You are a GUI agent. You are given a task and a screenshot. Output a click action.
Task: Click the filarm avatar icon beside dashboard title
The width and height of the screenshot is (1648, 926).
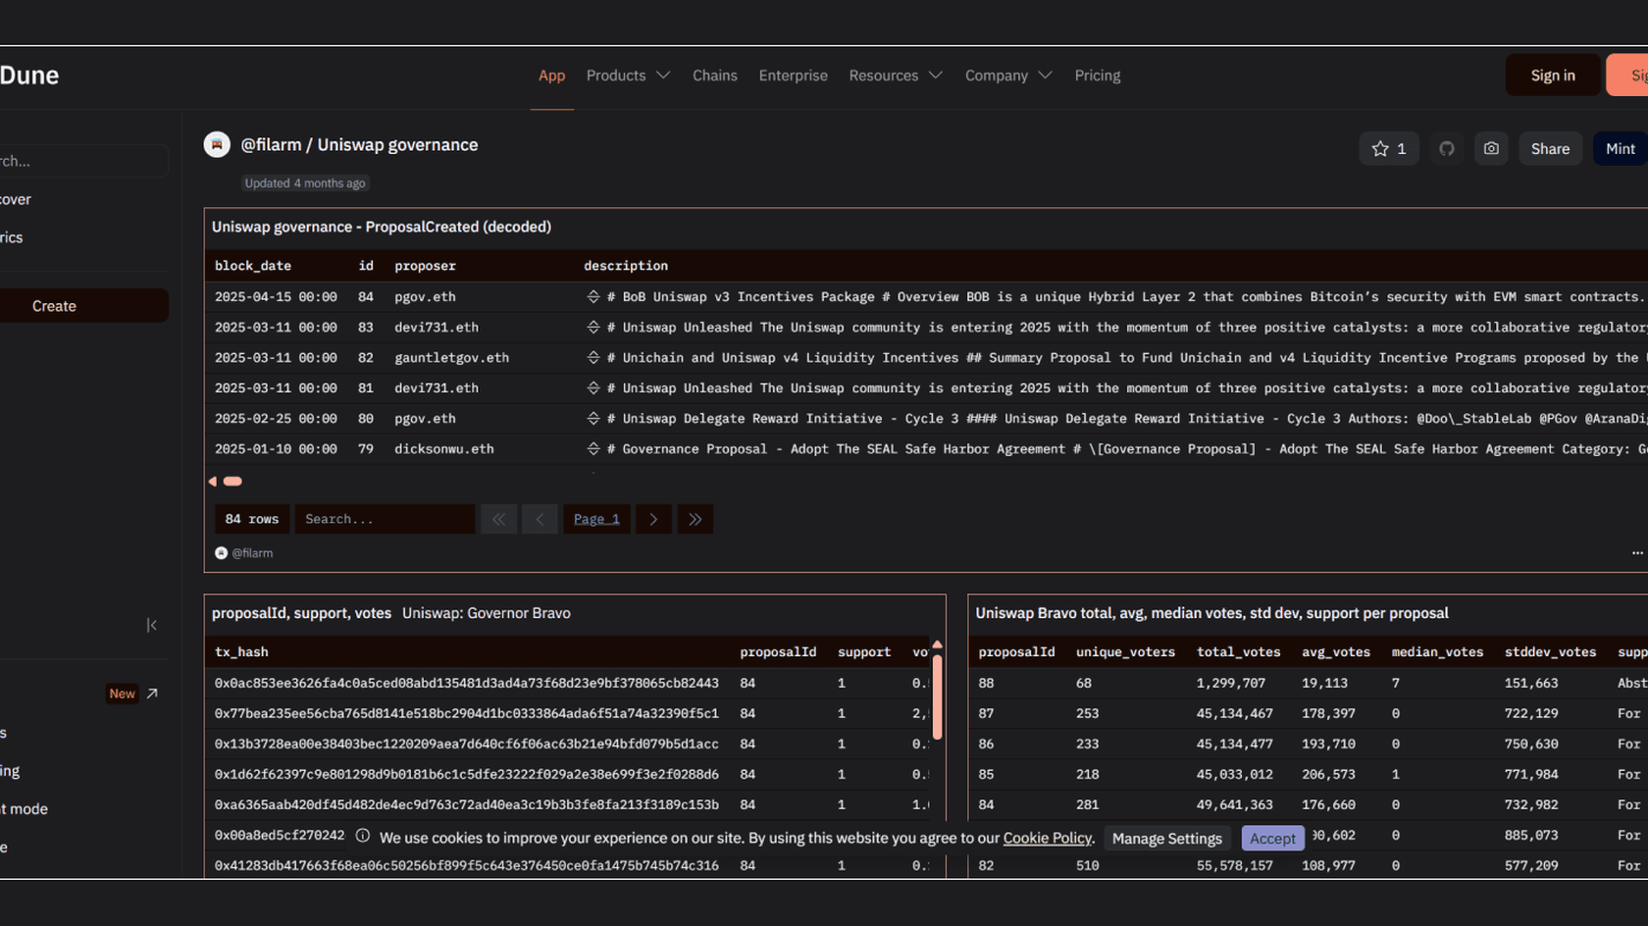point(217,145)
